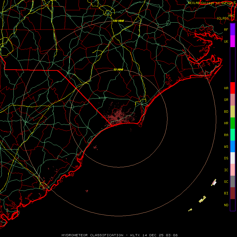
Task: Click the KLTX station identifier text
Action: (x=135, y=235)
